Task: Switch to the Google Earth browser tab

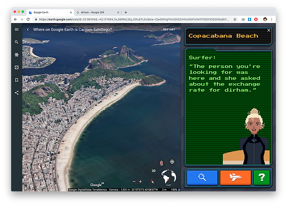Action: (50, 12)
